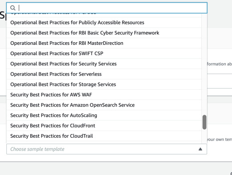Pick Operational Best Practices for SWIFT CSP
Viewport: 232px width, 175px height.
104,53
